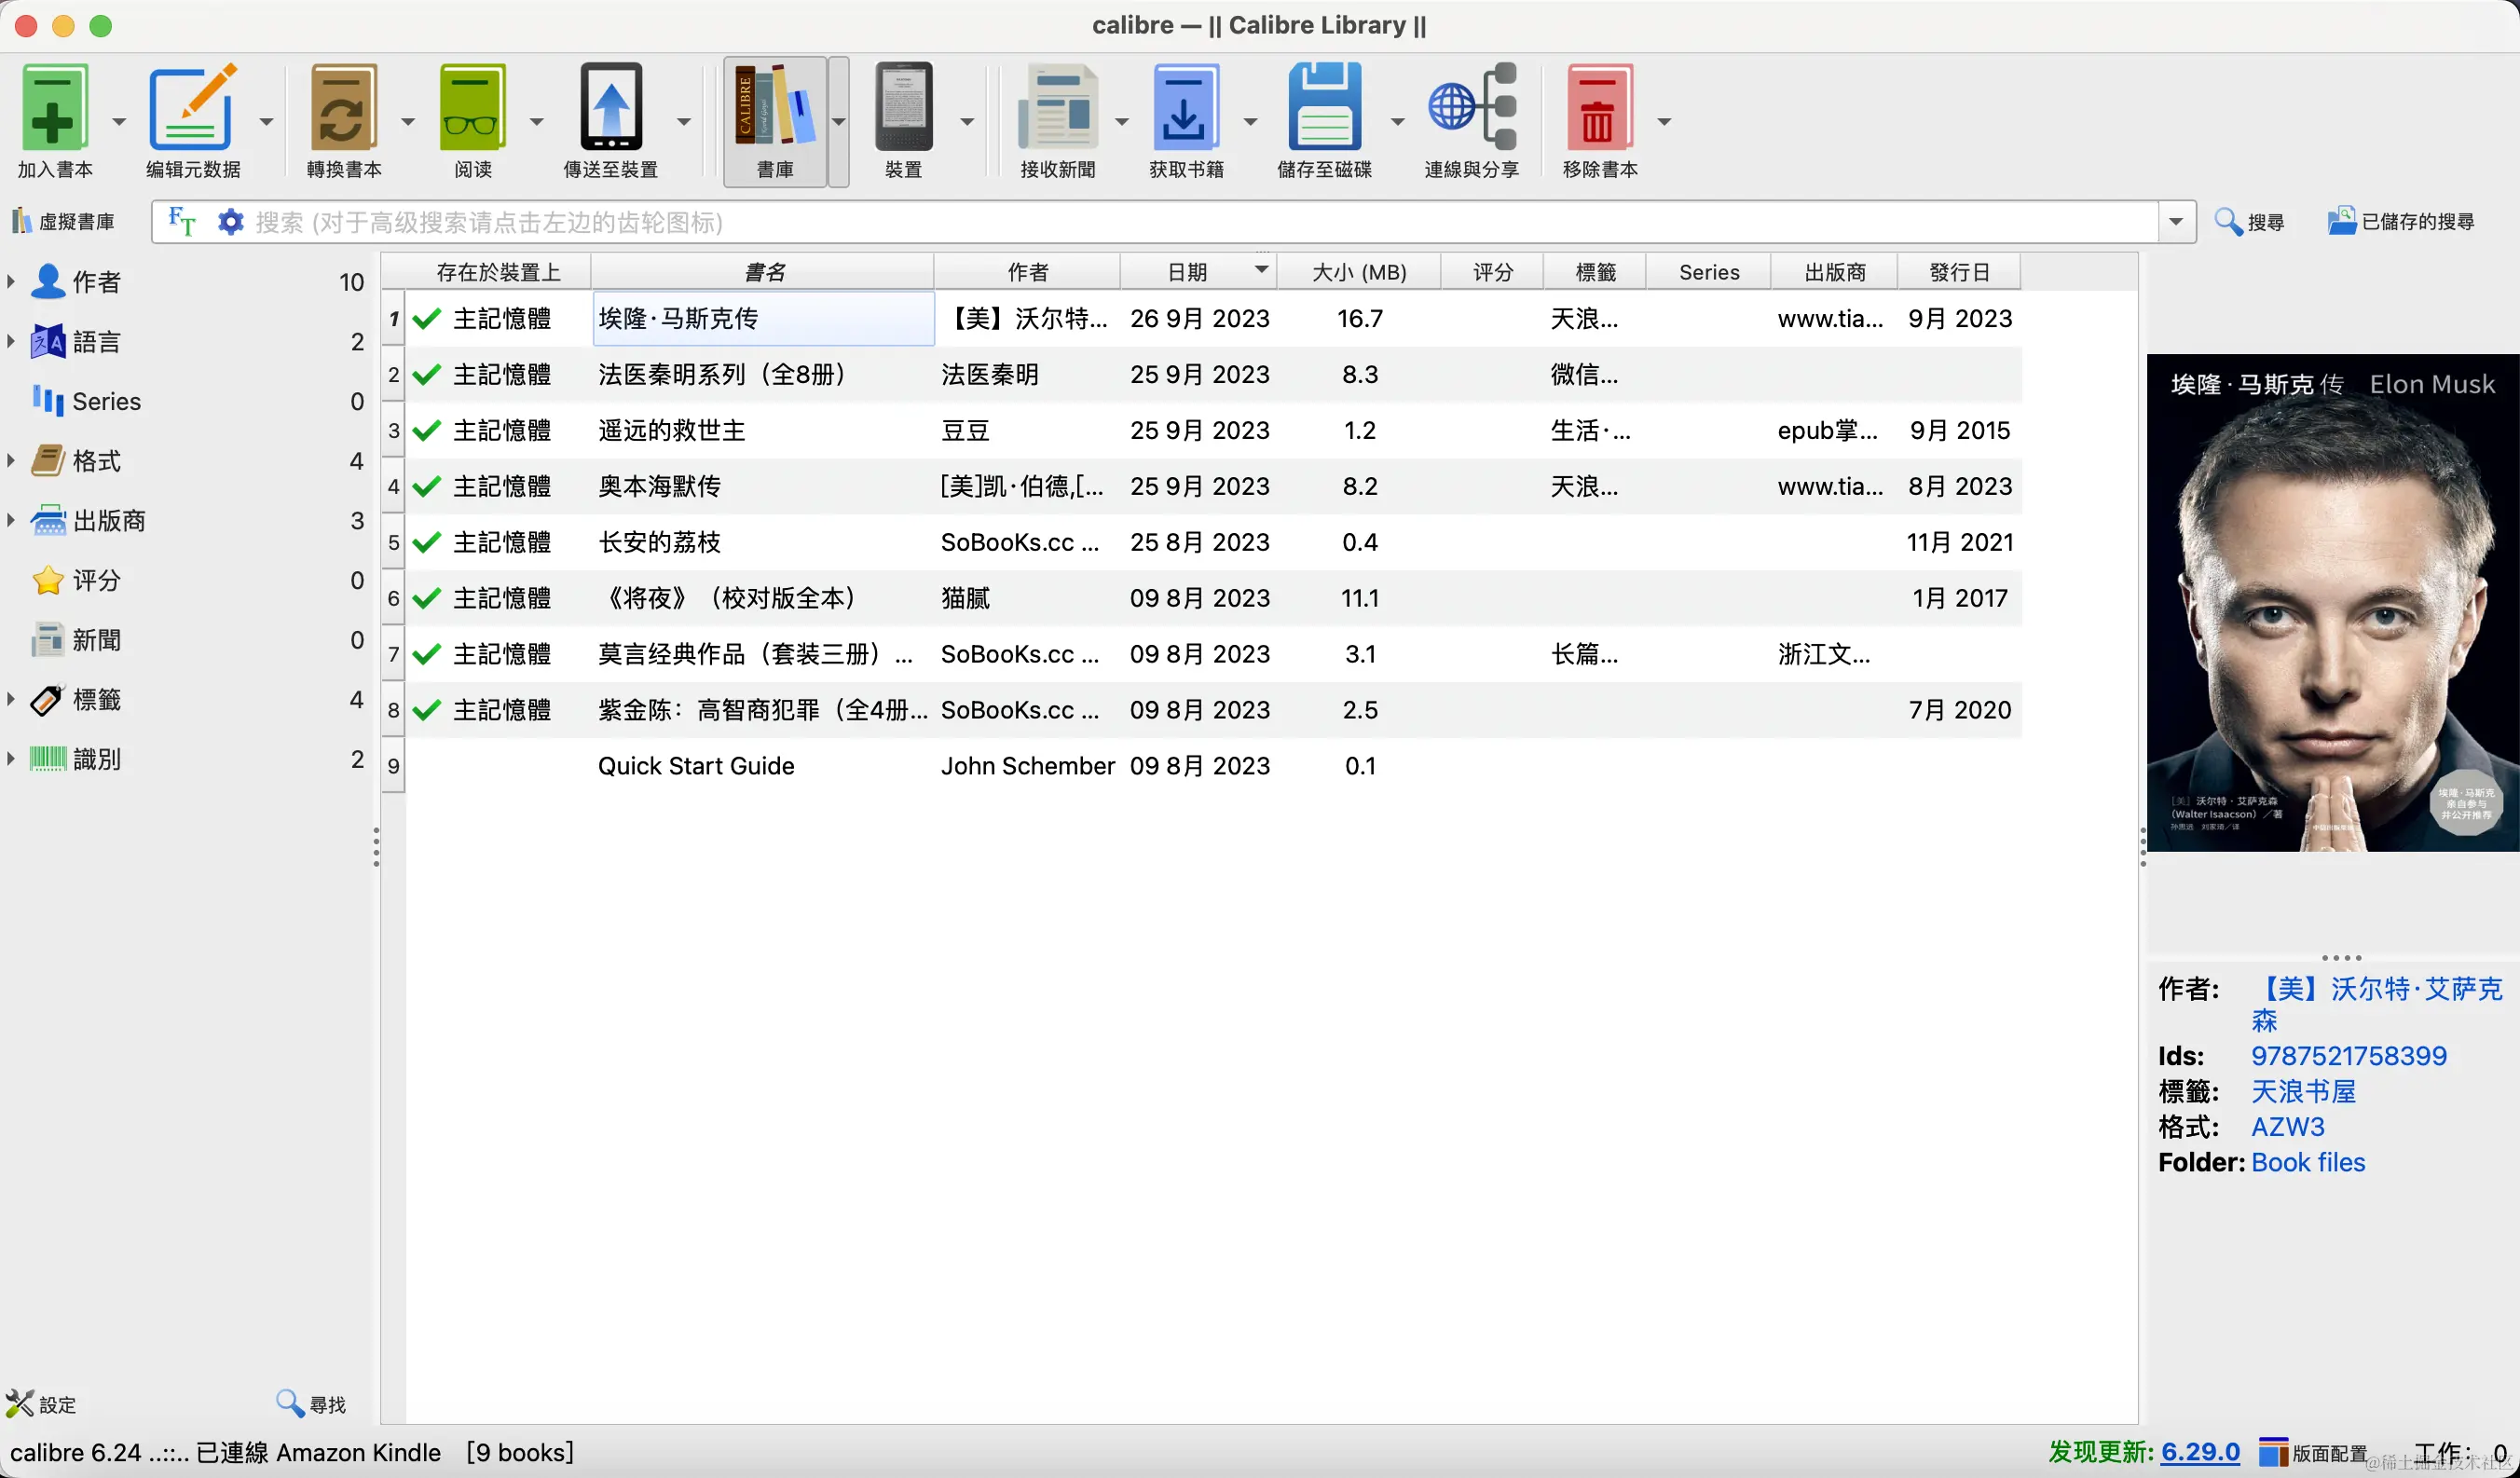
Task: Open Get books (获取书籍) dropdown arrow
Action: [x=1250, y=122]
